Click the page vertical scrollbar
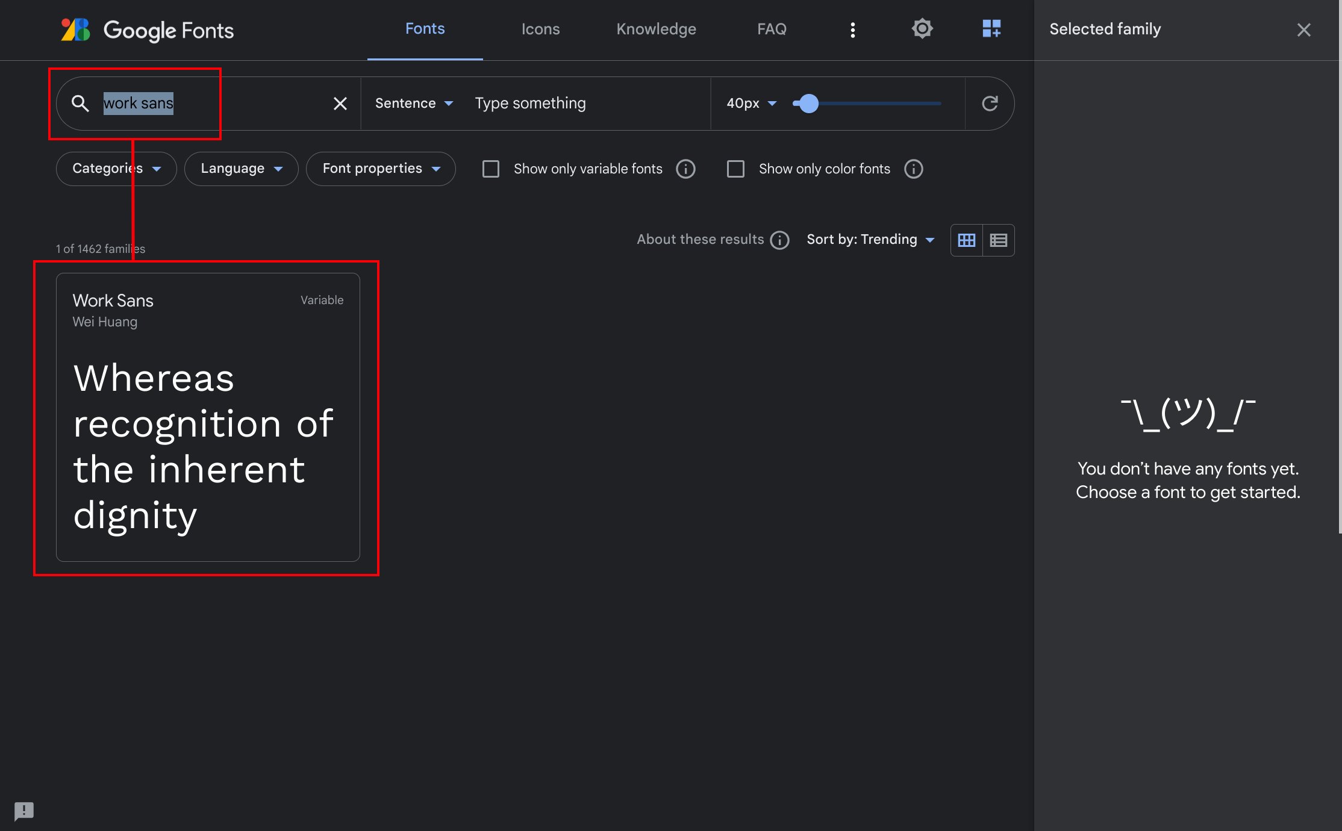The width and height of the screenshot is (1342, 831). coord(1340,267)
